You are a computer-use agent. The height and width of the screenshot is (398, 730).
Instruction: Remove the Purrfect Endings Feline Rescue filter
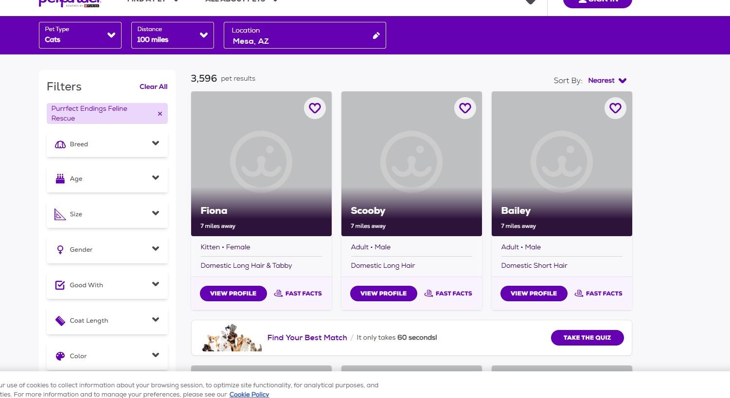point(160,114)
